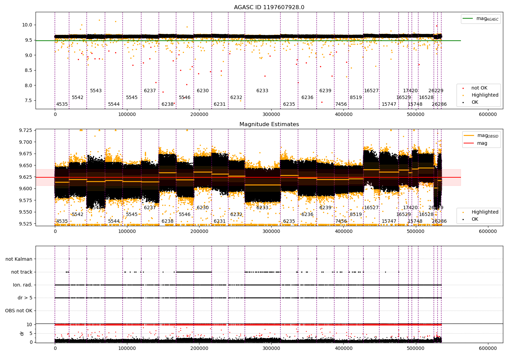Select 'OK' legend entry in top plot
The width and height of the screenshot is (508, 356).
tap(475, 102)
